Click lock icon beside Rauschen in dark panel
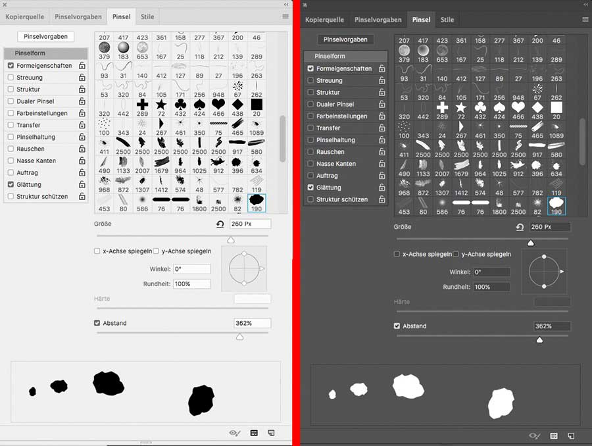This screenshot has width=592, height=446. point(382,152)
